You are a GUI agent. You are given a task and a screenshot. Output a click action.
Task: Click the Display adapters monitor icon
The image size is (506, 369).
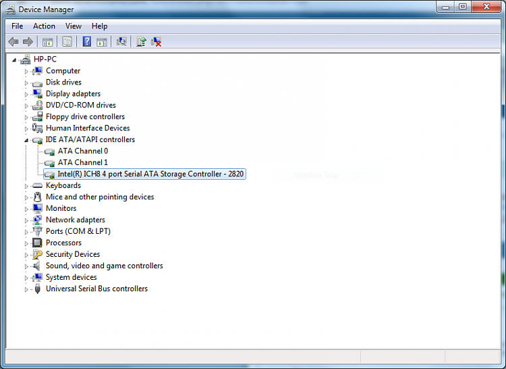(37, 94)
